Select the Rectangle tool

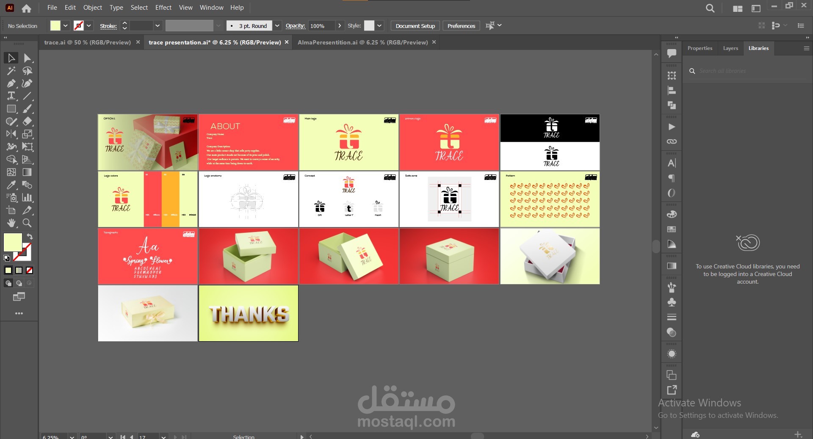(x=11, y=109)
